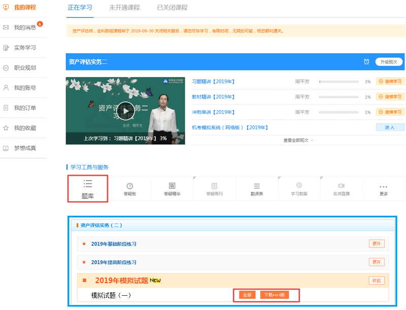406x310 pixels.
Task: Open the 答疑板 Q&A board icon
Action: pos(129,189)
